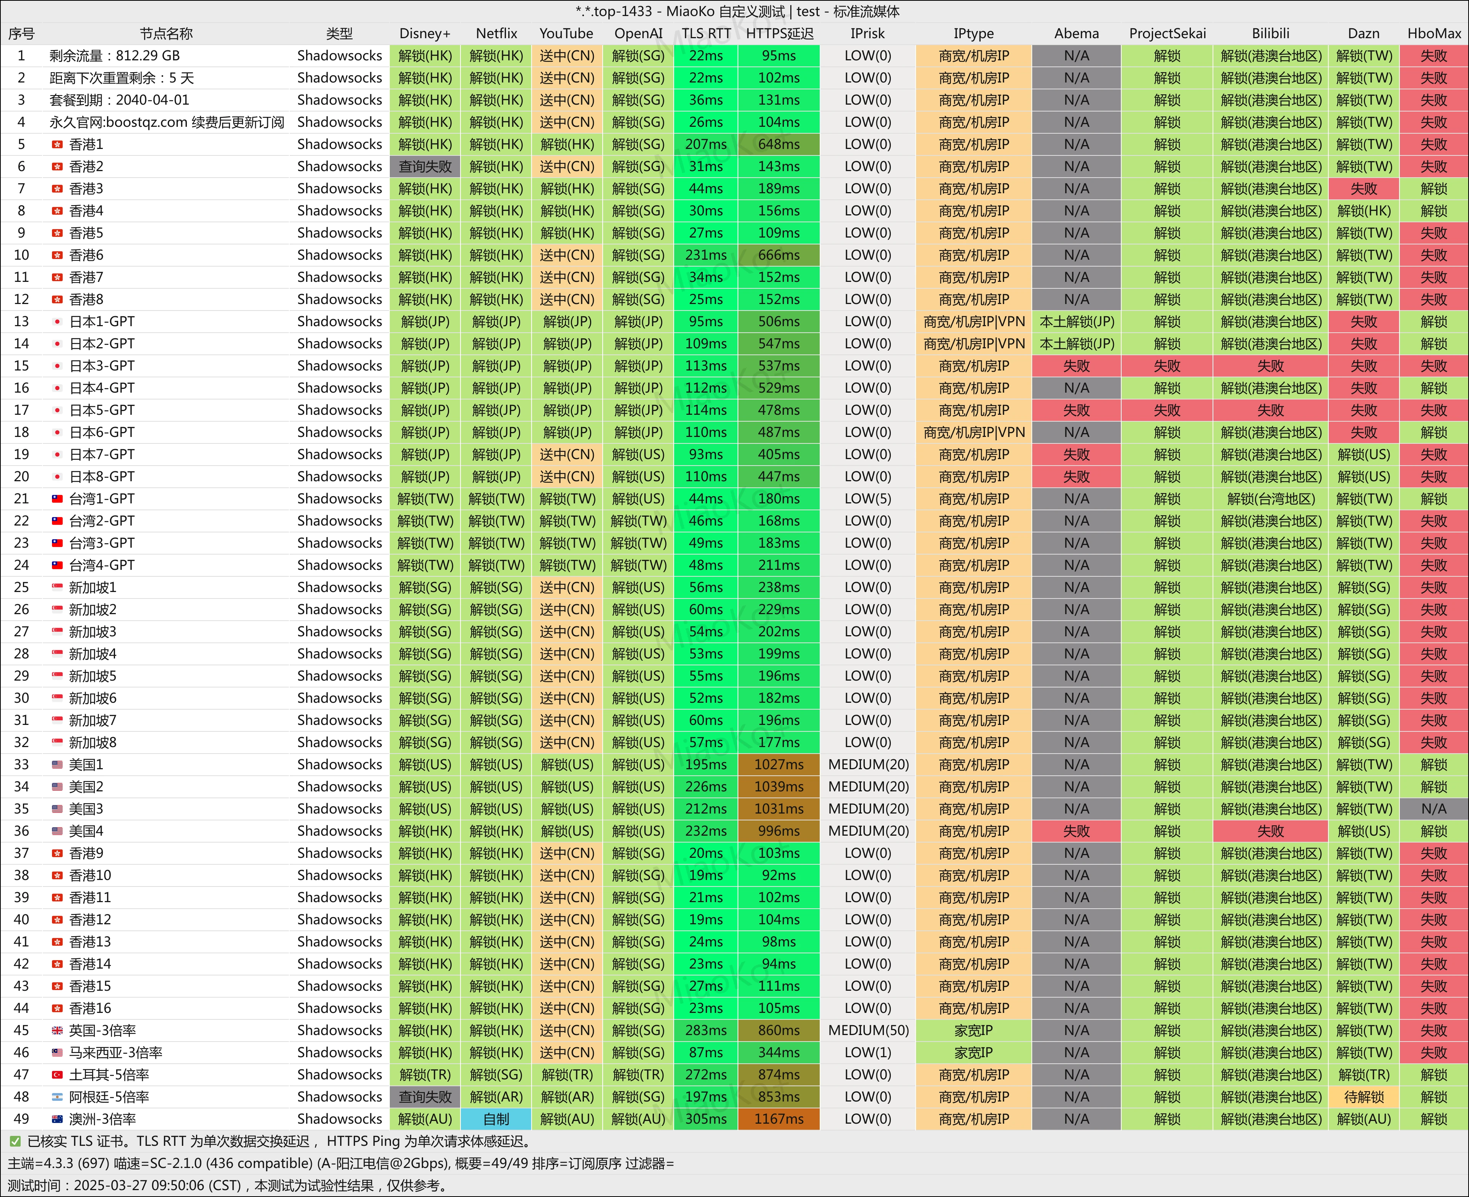
Task: Click the Netflix column header
Action: click(496, 33)
